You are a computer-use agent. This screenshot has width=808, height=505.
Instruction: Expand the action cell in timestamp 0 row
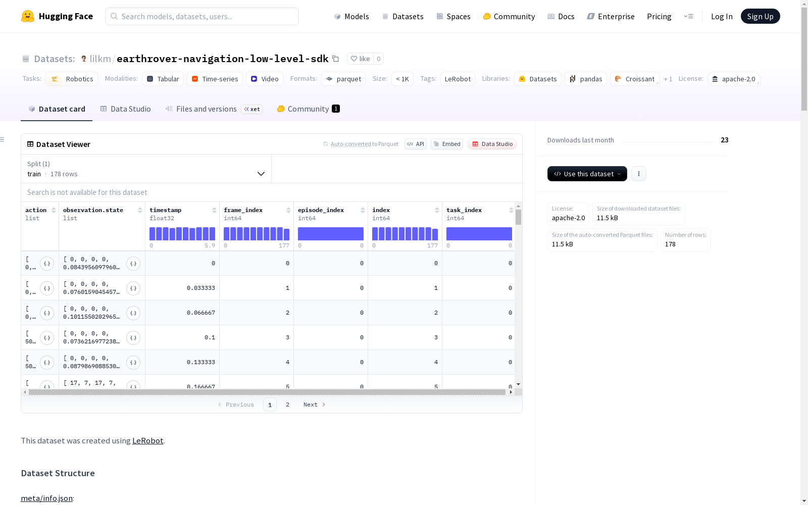coord(47,264)
